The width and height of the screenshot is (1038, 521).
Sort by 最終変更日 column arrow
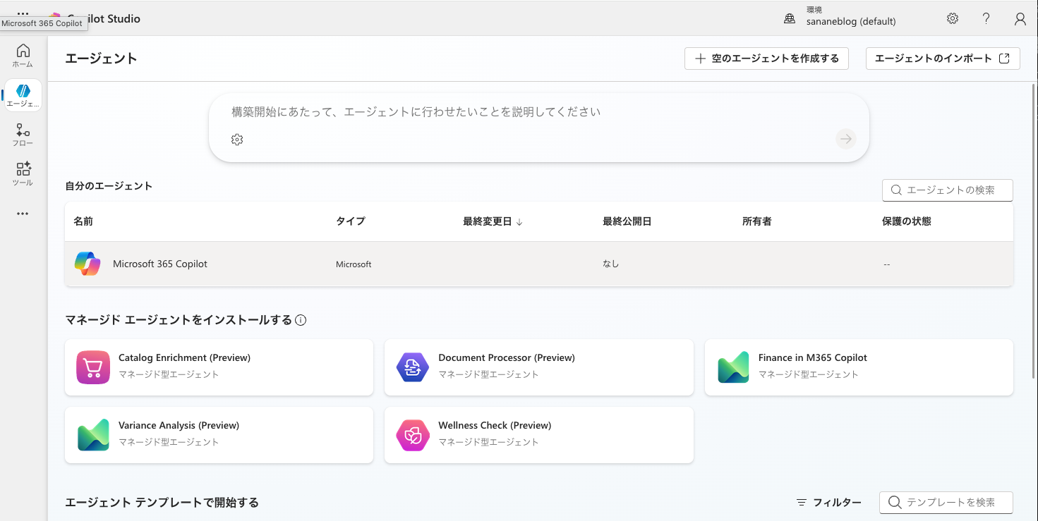[519, 221]
